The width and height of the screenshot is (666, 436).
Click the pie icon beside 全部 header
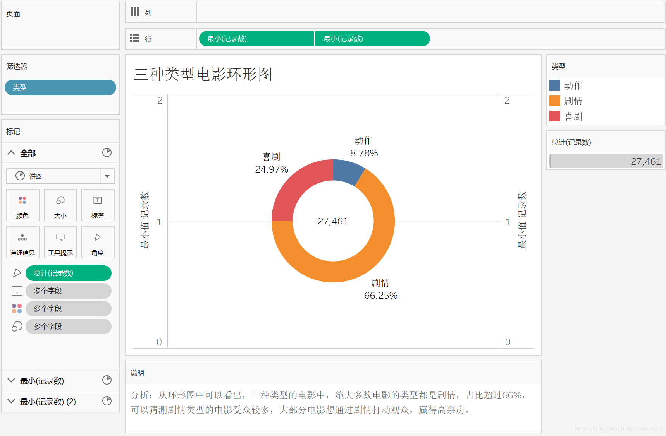click(107, 152)
